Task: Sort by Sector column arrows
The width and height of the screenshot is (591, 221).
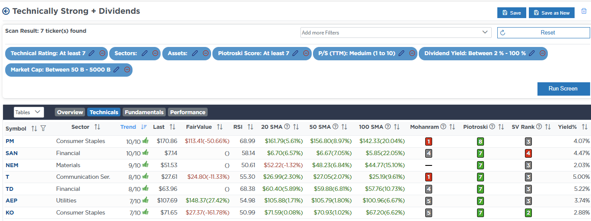Action: coord(97,127)
